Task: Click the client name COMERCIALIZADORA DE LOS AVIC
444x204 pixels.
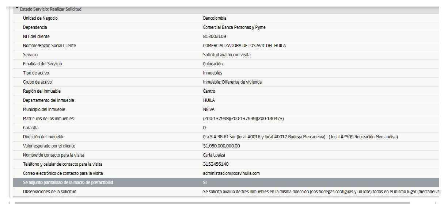Action: pyautogui.click(x=245, y=46)
